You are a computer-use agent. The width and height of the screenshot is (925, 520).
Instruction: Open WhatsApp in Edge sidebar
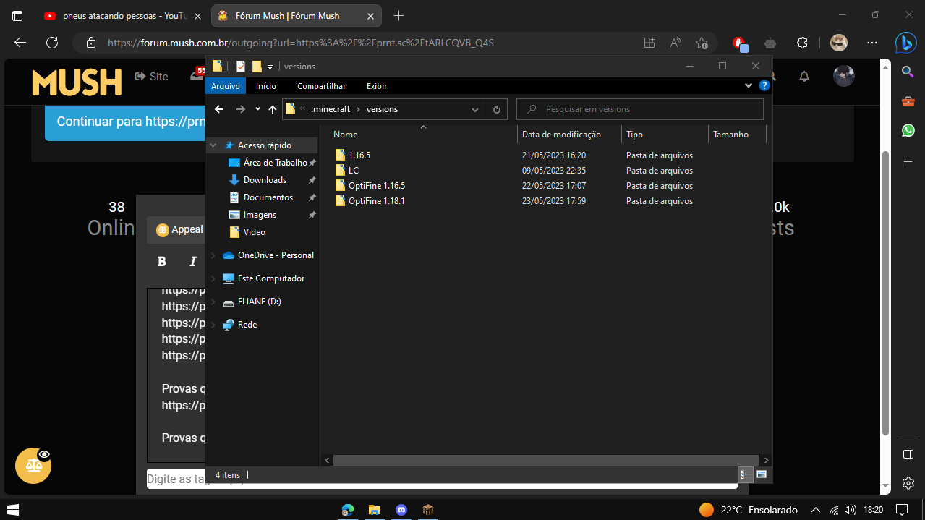(908, 130)
